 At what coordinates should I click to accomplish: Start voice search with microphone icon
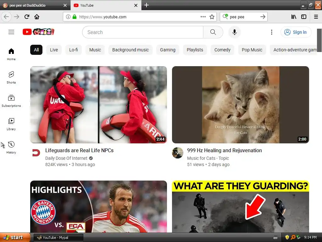[x=234, y=32]
